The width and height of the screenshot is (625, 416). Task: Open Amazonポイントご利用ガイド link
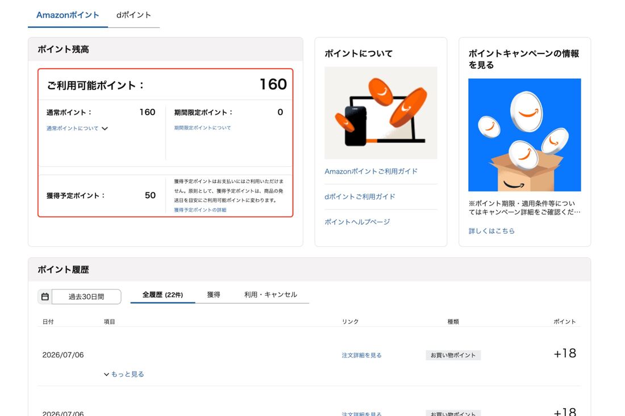(x=371, y=171)
